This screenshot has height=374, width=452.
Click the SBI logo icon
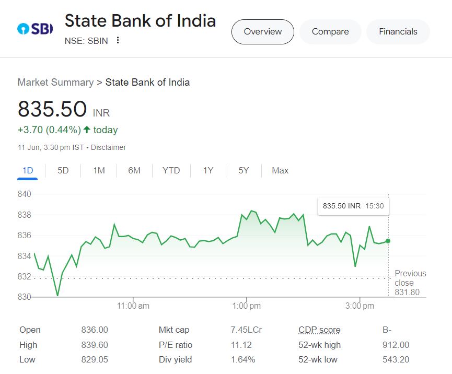click(x=35, y=29)
